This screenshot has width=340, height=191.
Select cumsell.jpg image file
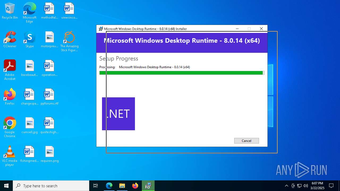(29, 126)
